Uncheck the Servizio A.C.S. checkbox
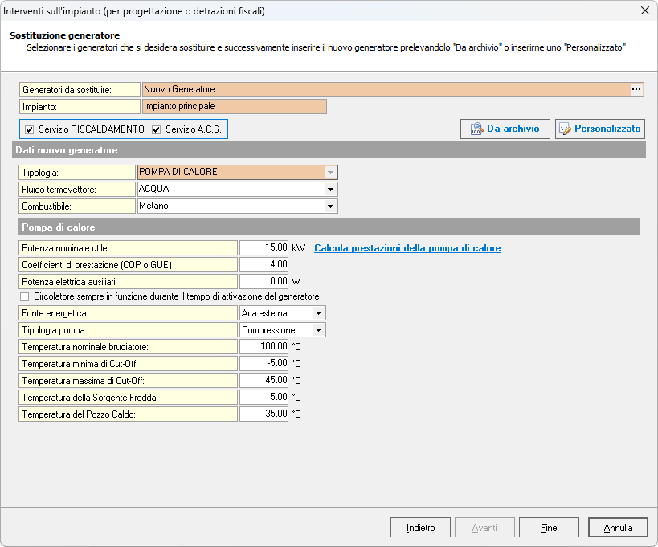The width and height of the screenshot is (658, 547). [157, 129]
